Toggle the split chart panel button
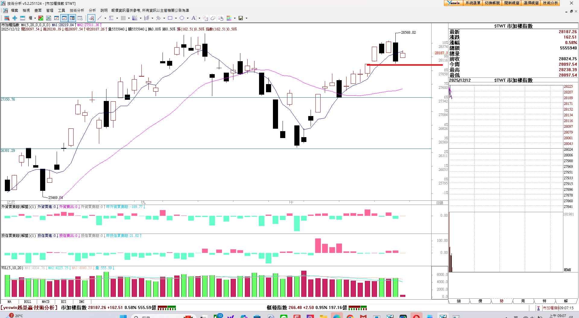This screenshot has width=579, height=318. point(72,18)
